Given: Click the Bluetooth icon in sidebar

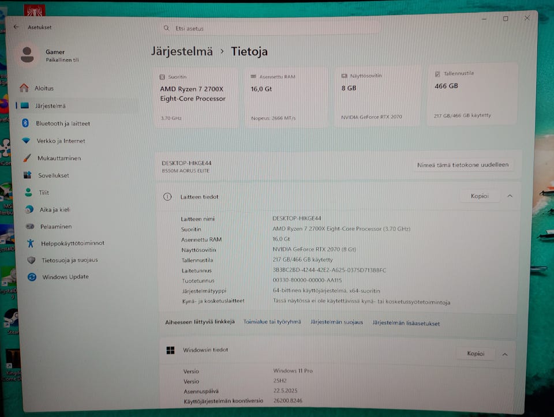Looking at the screenshot, I should (x=25, y=123).
